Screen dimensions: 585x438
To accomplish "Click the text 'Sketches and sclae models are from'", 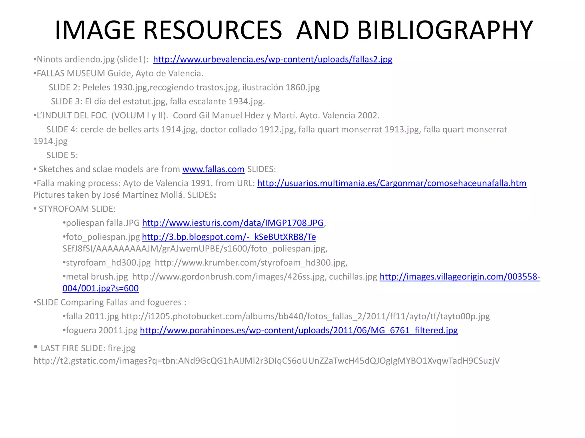I will [109, 169].
